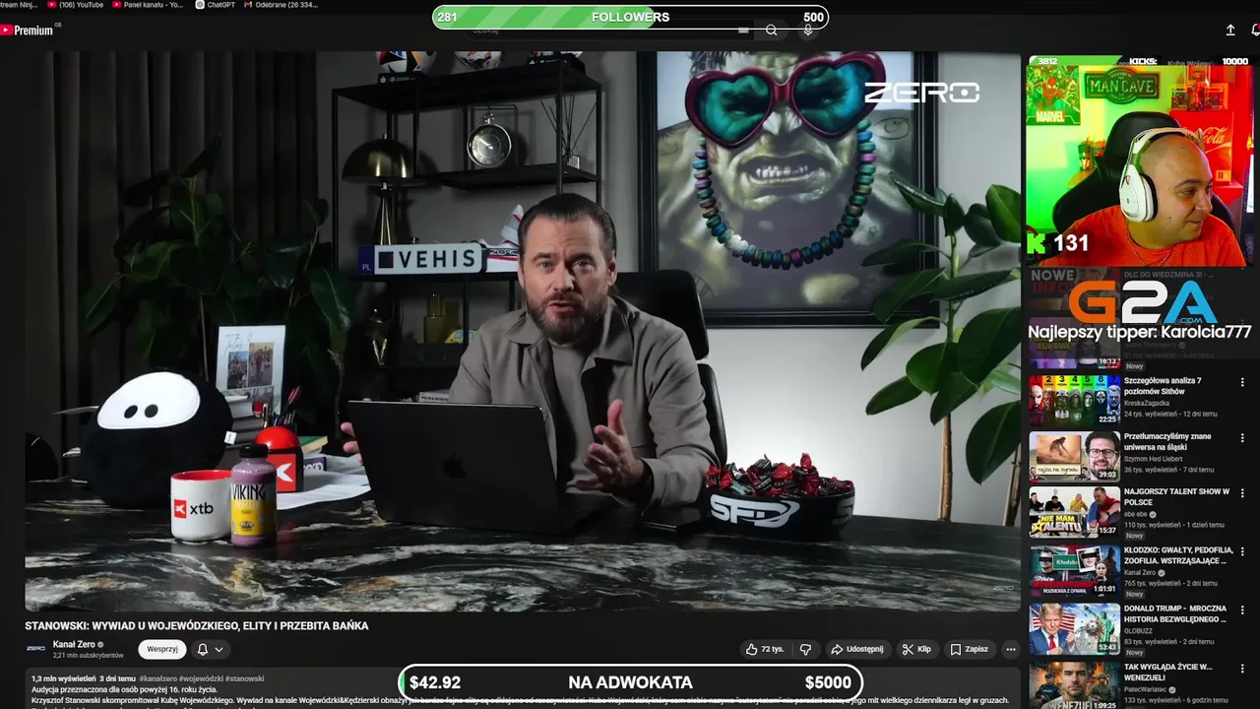Open the YouTube Premium home logo
This screenshot has width=1260, height=709.
point(27,31)
